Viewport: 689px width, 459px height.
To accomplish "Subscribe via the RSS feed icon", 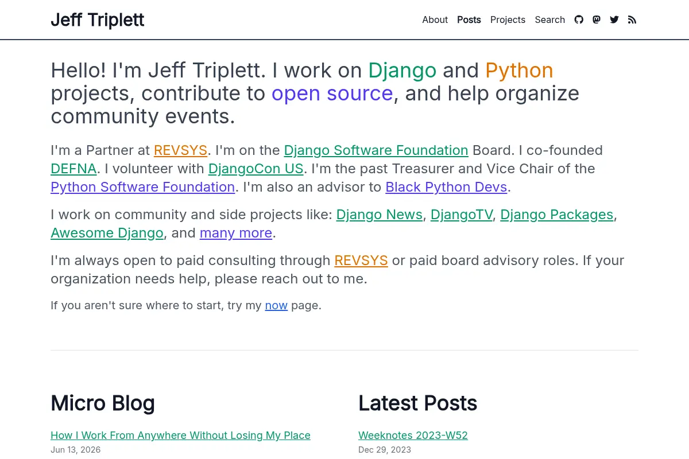I will (632, 20).
